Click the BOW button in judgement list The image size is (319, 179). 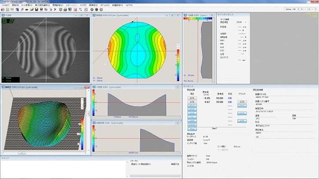click(192, 98)
